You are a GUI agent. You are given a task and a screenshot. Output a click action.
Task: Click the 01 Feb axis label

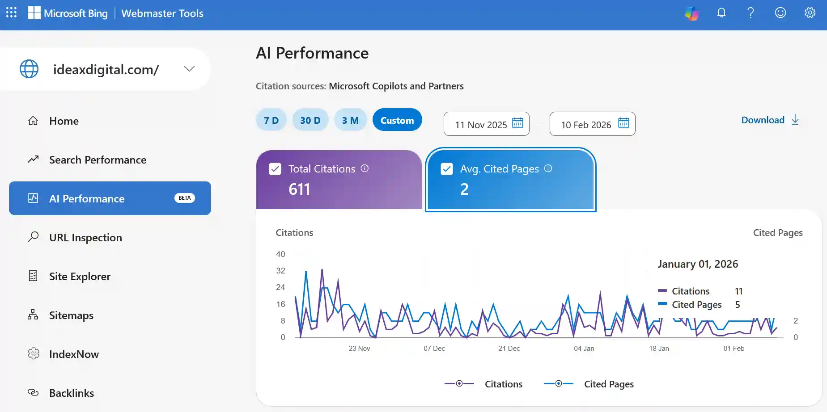(734, 348)
